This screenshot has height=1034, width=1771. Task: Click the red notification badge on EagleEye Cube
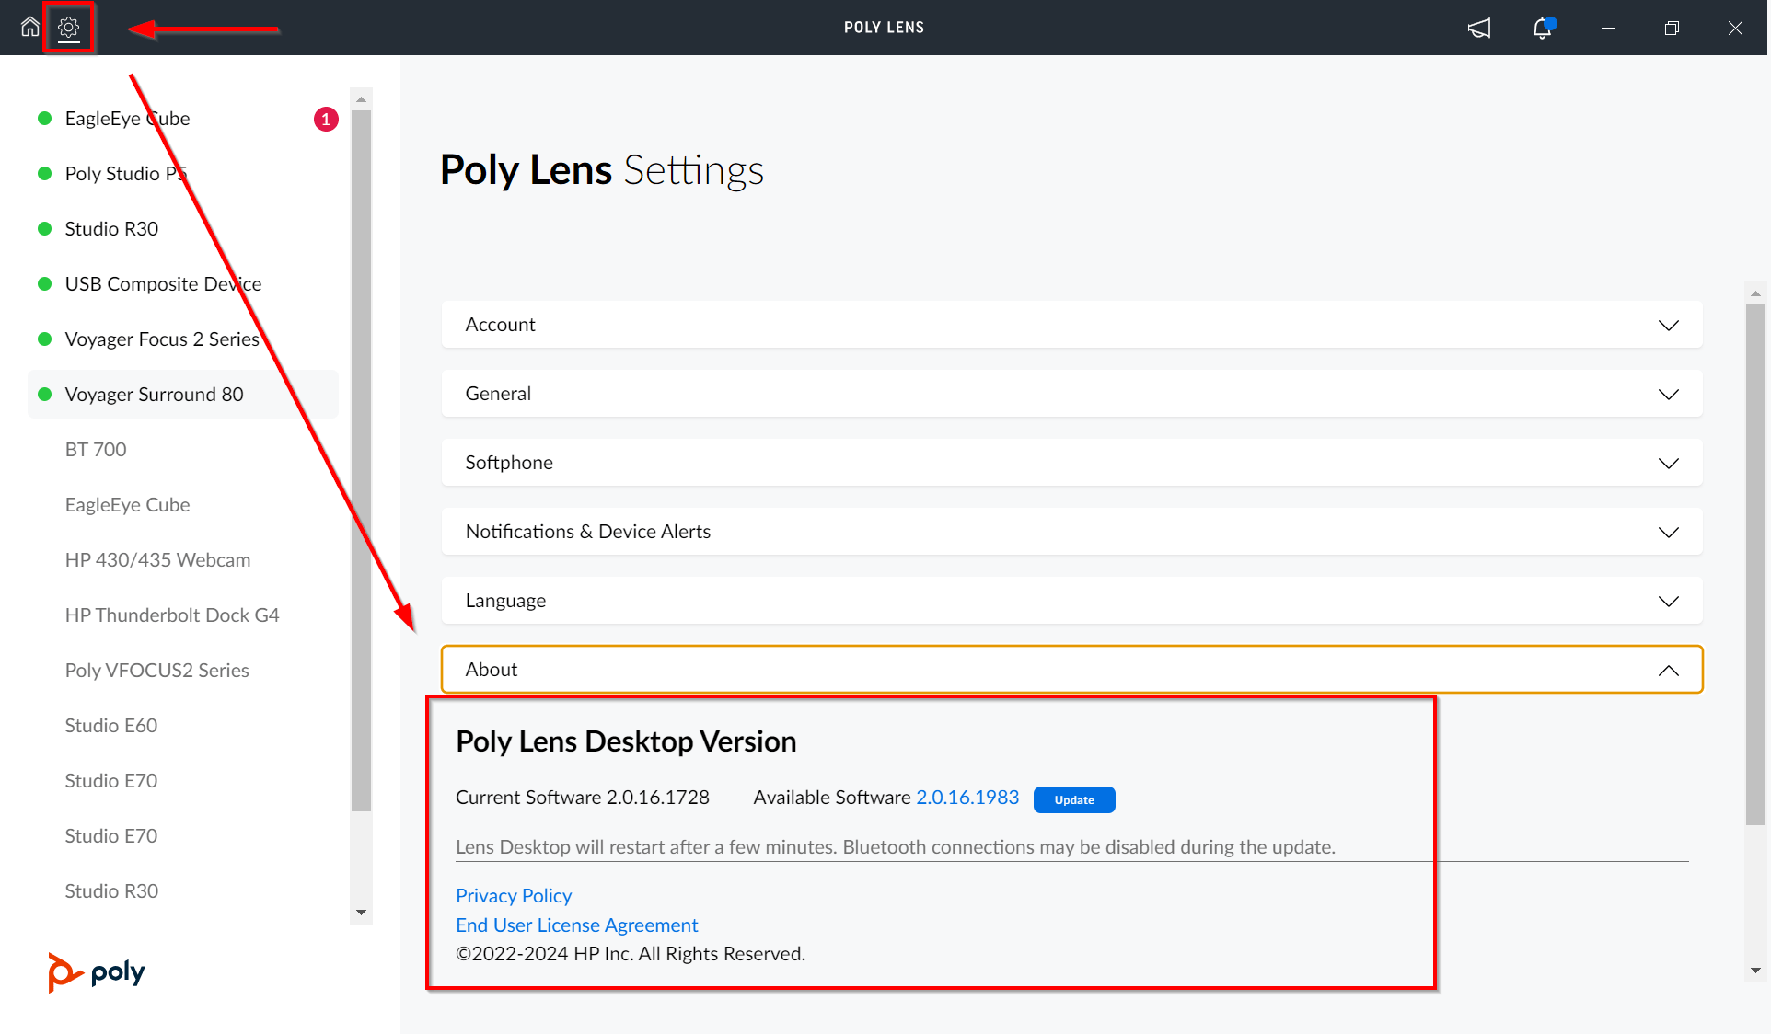(x=326, y=119)
